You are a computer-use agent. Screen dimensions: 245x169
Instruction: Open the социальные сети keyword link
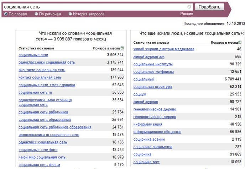tap(33, 55)
